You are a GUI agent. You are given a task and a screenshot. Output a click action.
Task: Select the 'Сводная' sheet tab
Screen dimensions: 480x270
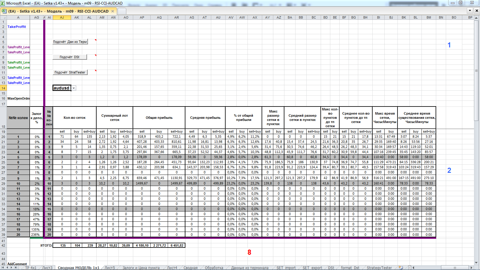[190, 268]
